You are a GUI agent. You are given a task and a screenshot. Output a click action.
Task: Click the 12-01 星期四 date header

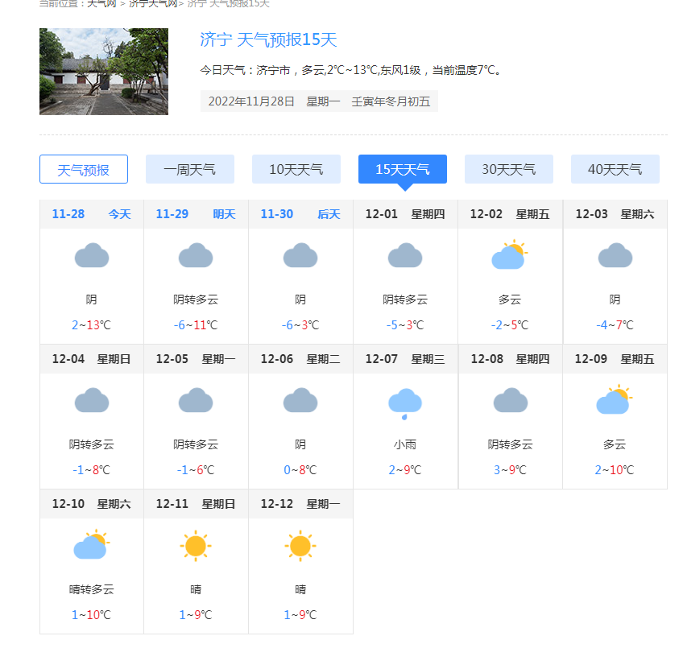405,214
